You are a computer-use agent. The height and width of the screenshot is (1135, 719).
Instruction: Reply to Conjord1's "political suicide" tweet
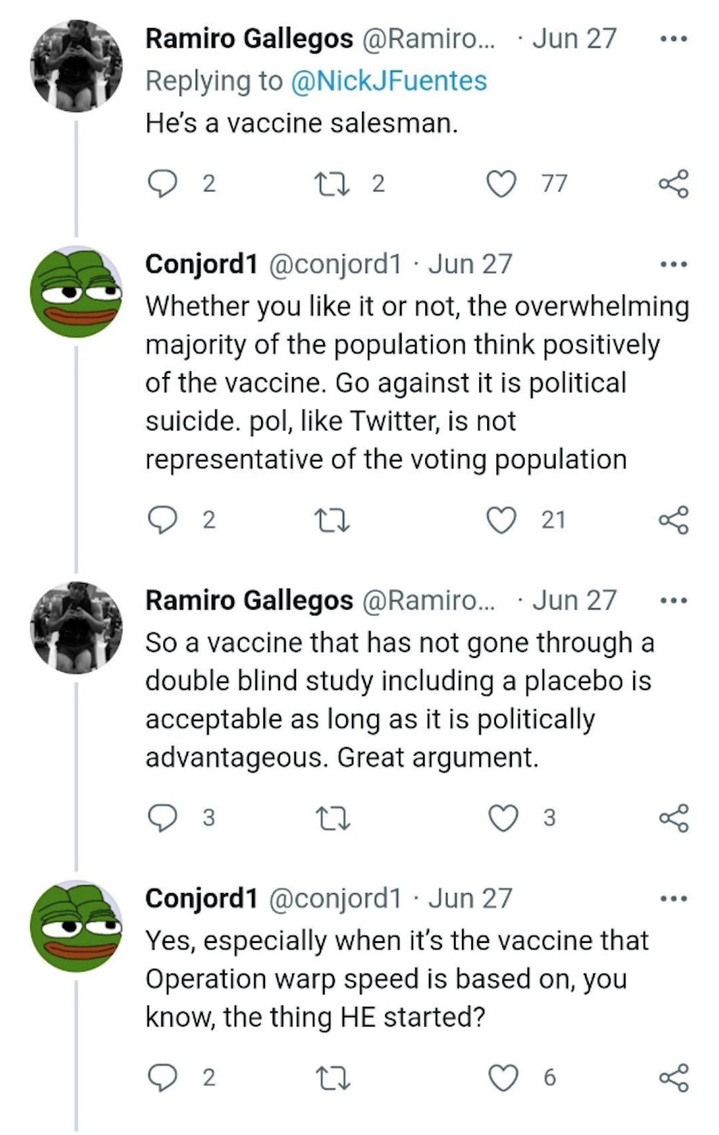[x=163, y=520]
